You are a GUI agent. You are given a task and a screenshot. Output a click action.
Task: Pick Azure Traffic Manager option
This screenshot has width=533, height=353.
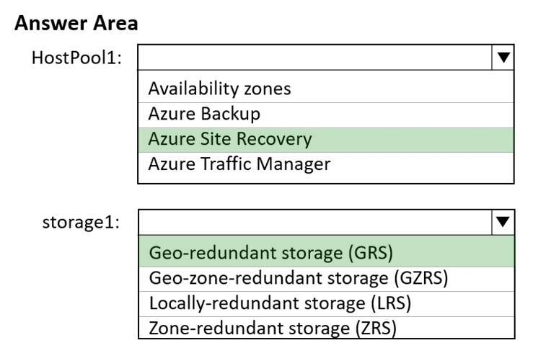click(239, 164)
